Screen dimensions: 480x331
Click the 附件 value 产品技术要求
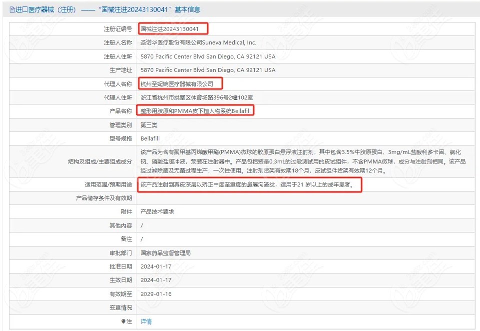pos(157,212)
